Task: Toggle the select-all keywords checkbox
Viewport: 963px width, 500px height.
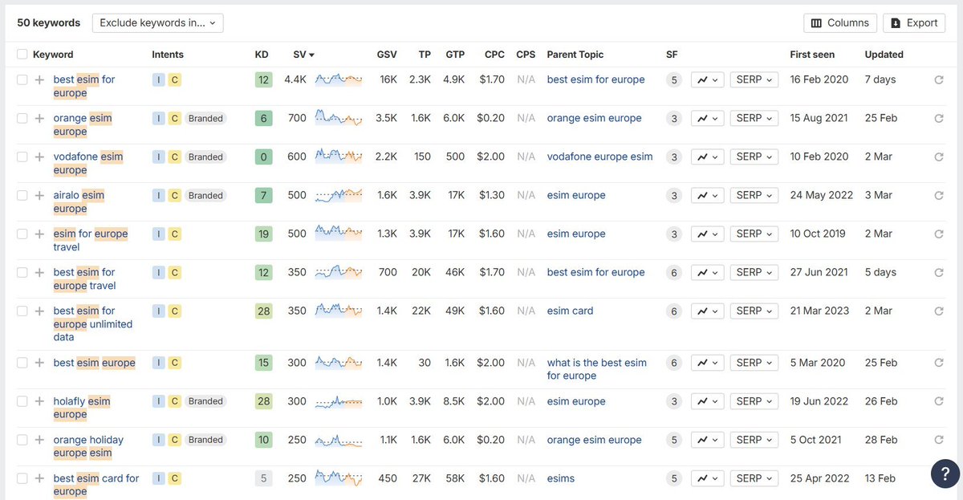Action: click(x=22, y=55)
